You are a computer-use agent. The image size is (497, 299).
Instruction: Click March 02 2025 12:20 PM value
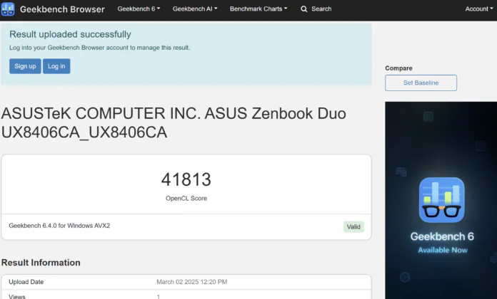click(x=192, y=282)
